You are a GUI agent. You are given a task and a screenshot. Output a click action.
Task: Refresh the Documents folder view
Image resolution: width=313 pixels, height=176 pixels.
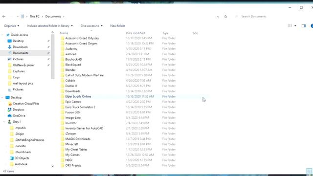click(225, 17)
